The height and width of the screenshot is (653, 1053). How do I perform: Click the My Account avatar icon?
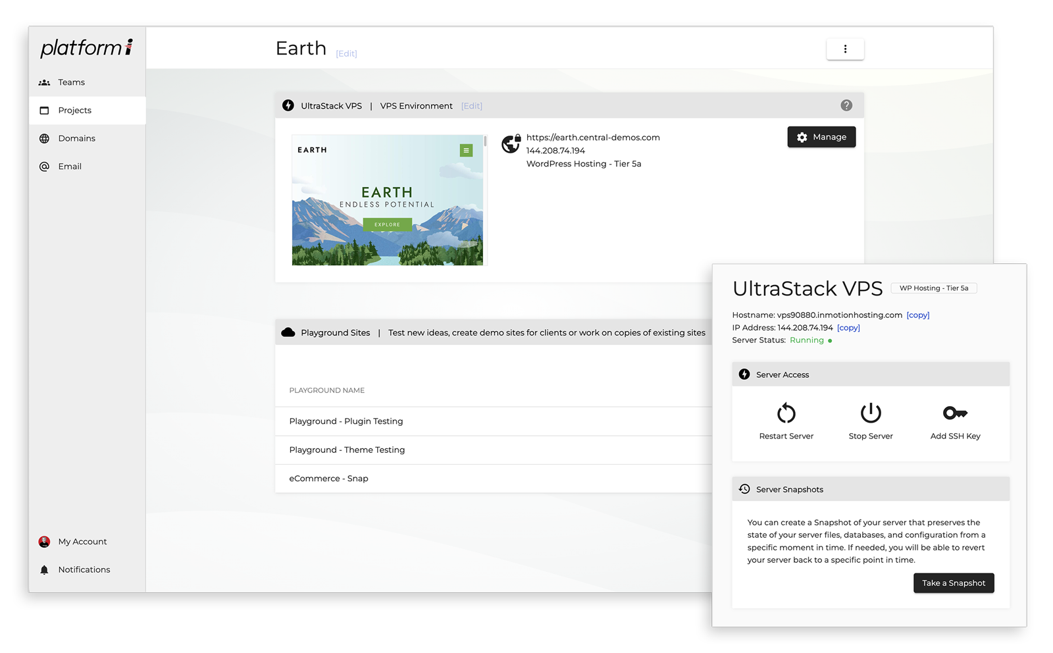[x=44, y=542]
